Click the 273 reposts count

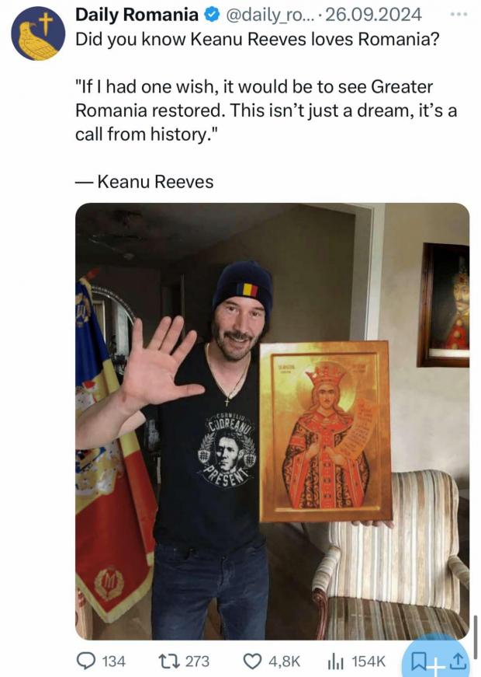[197, 661]
